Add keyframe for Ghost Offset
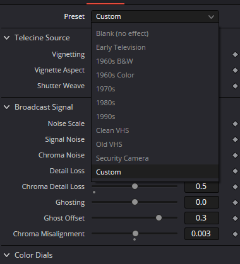Image resolution: width=240 pixels, height=264 pixels. [x=235, y=218]
